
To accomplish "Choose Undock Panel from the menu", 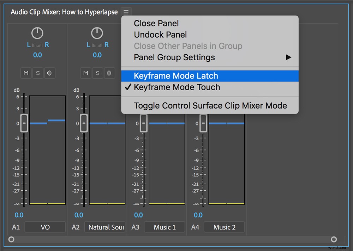I will pyautogui.click(x=160, y=35).
